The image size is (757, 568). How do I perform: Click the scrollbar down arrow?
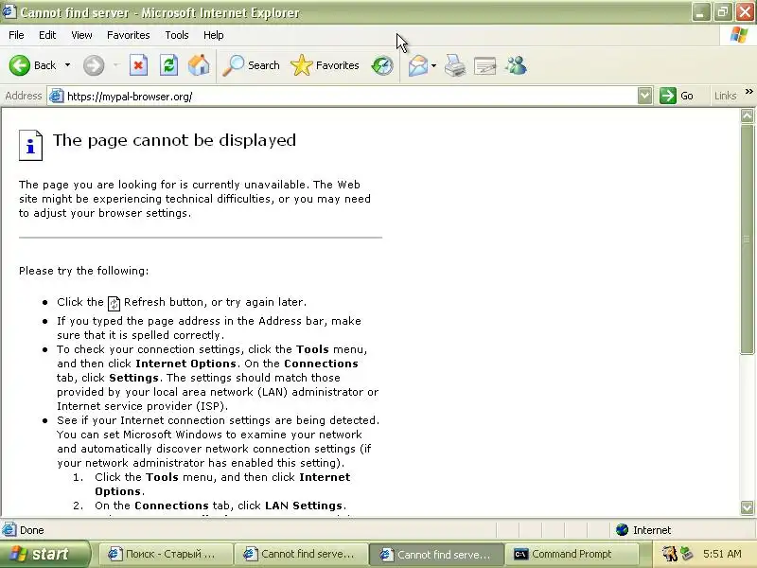(747, 507)
